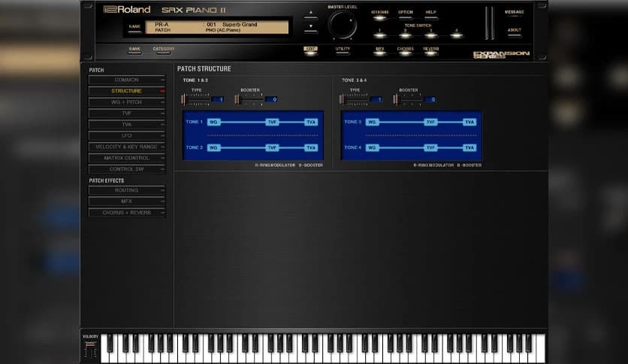Open the TVF page
This screenshot has width=628, height=364.
coord(126,114)
